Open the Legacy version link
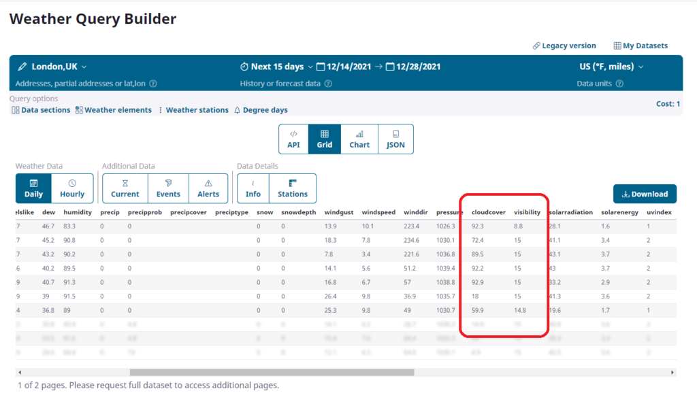The image size is (697, 395). (564, 46)
